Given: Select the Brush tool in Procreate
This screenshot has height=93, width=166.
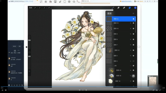Looking at the screenshot, I should [x=113, y=8].
